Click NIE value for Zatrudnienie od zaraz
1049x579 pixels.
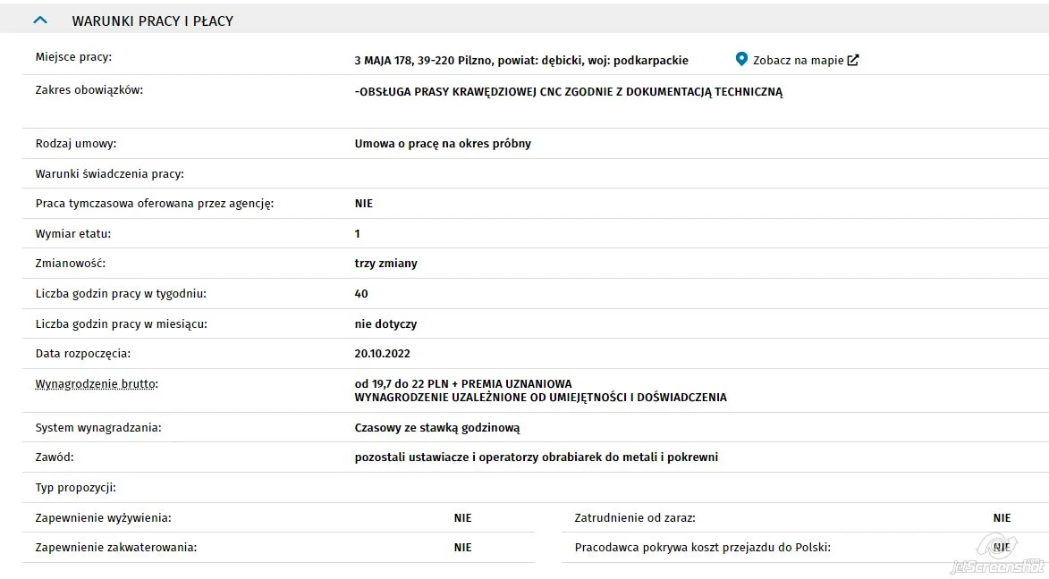(x=1002, y=518)
